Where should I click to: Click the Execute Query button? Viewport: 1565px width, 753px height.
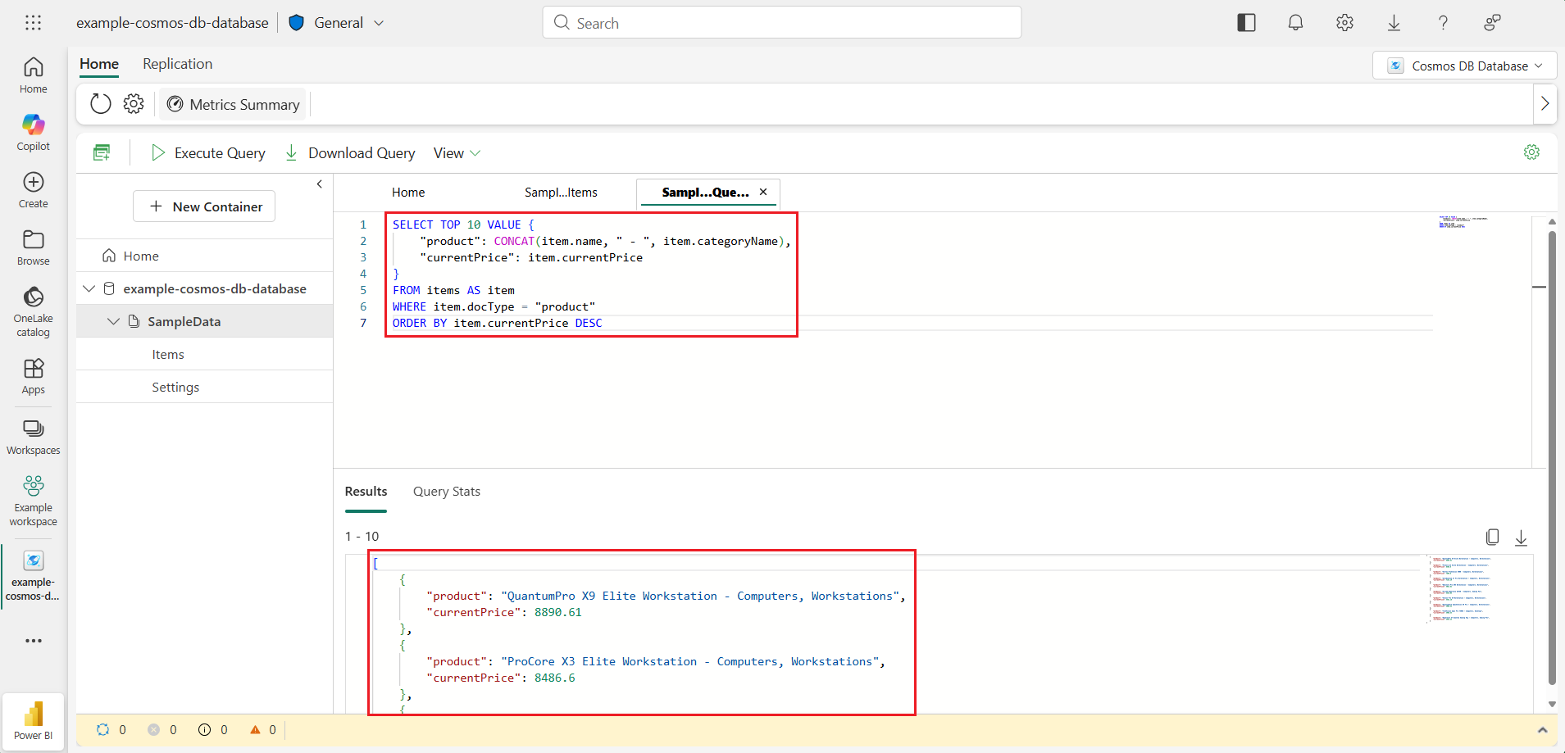208,153
